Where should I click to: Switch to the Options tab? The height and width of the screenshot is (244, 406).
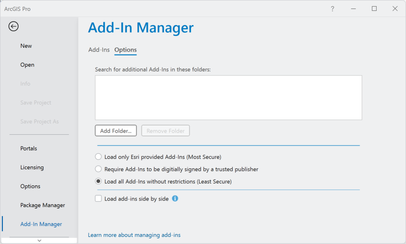coord(126,50)
